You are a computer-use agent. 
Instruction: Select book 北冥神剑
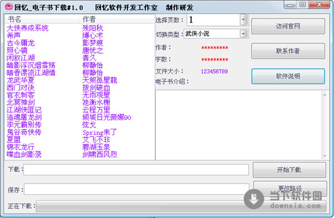[x=21, y=102]
